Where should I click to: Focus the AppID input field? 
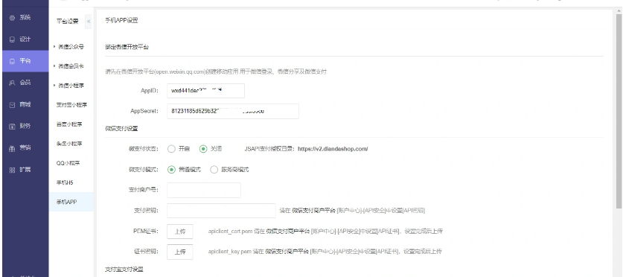click(x=206, y=91)
